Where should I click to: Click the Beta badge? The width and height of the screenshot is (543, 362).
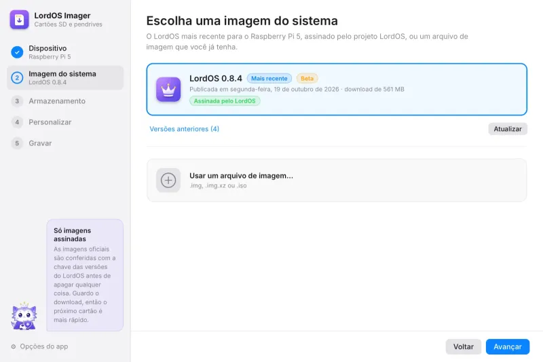pos(307,78)
